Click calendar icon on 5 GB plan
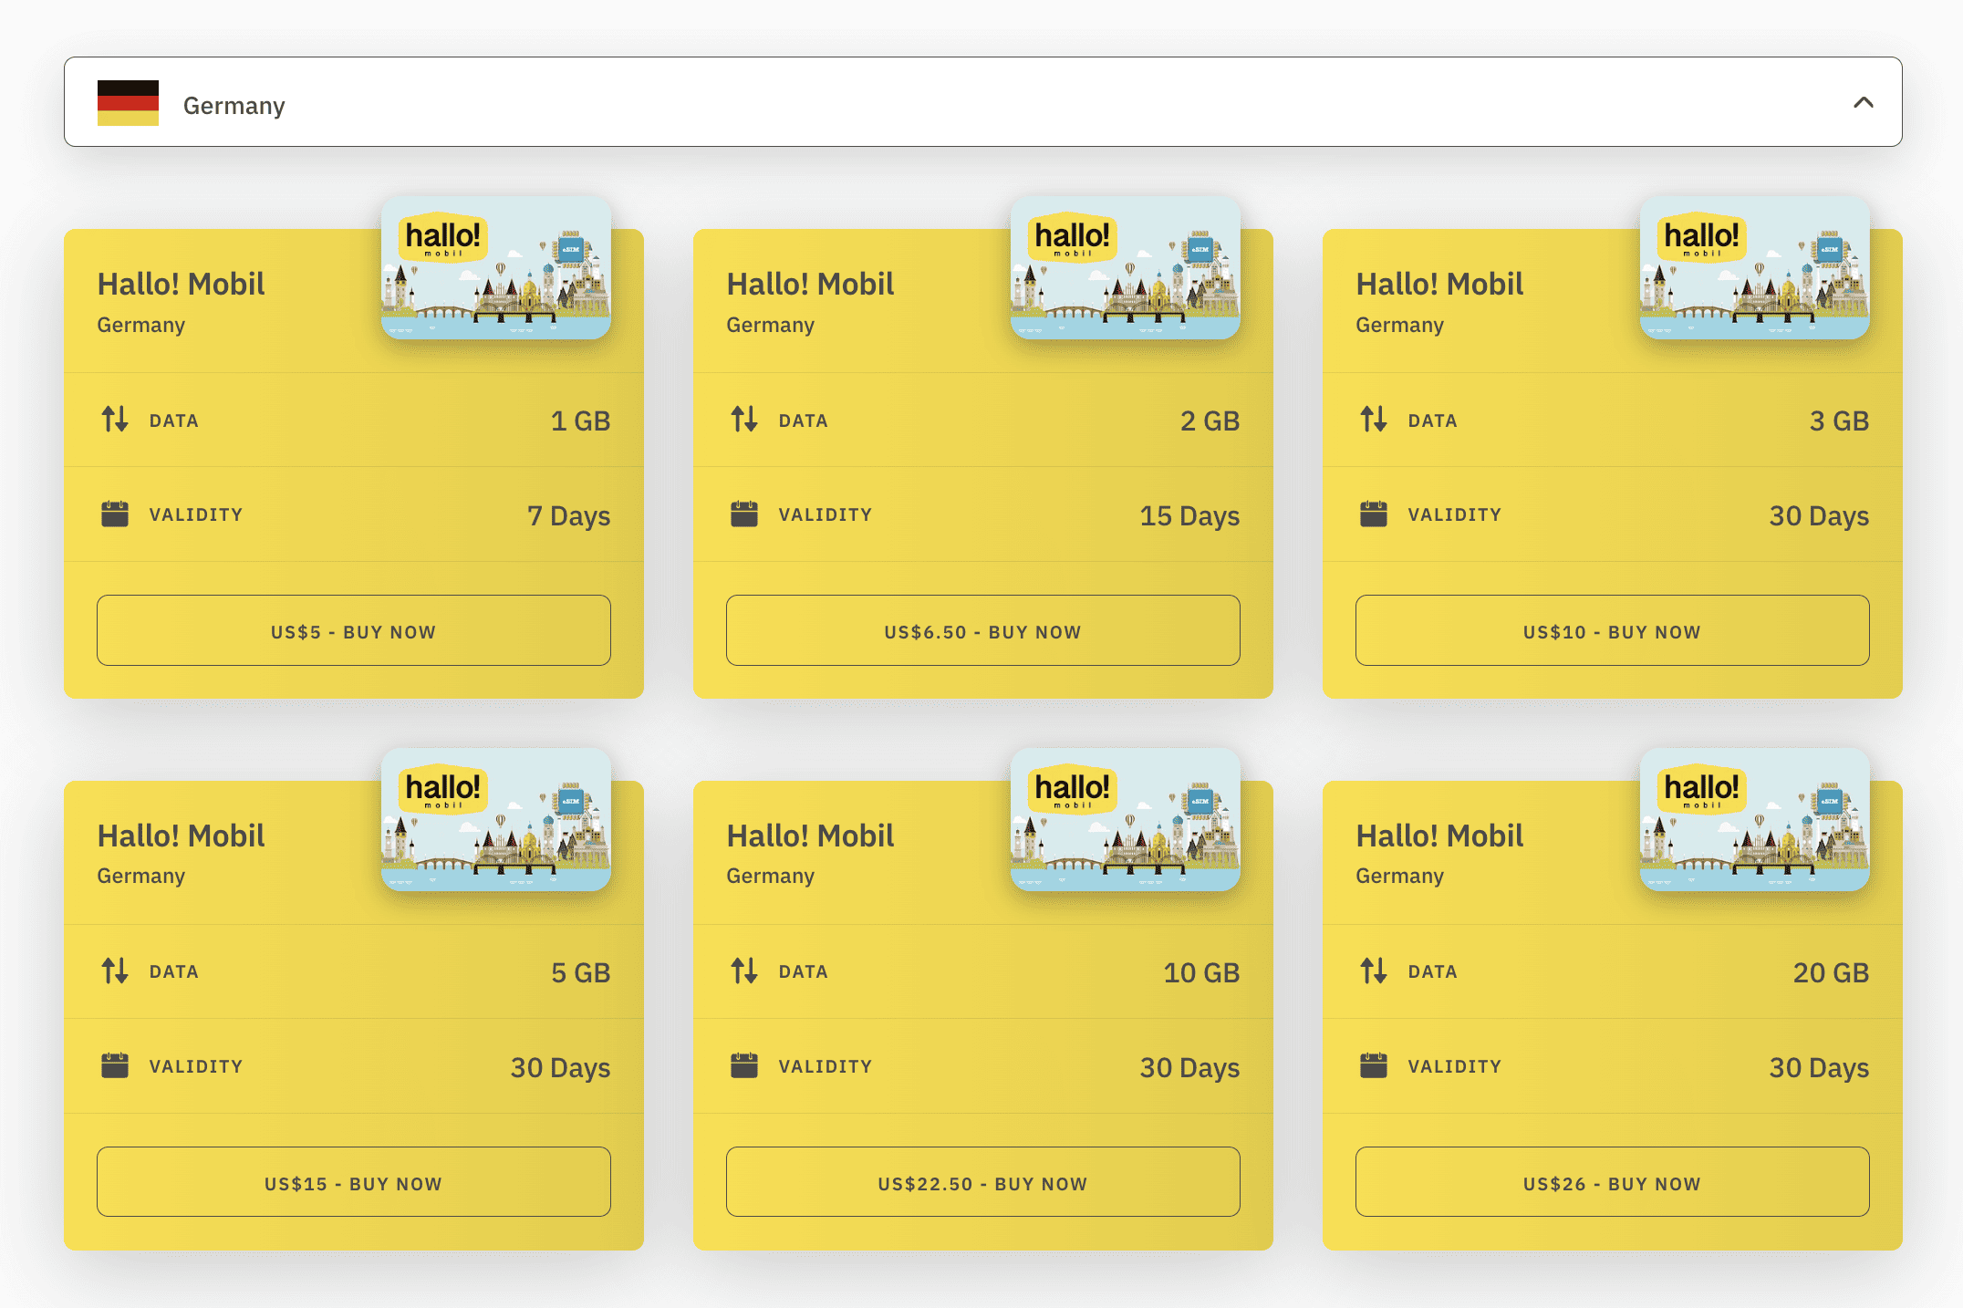Image resolution: width=1963 pixels, height=1308 pixels. tap(115, 1065)
